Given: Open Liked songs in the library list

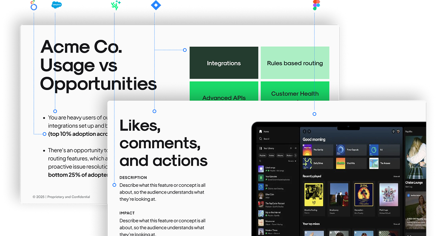Looking at the screenshot, I should [x=270, y=169].
